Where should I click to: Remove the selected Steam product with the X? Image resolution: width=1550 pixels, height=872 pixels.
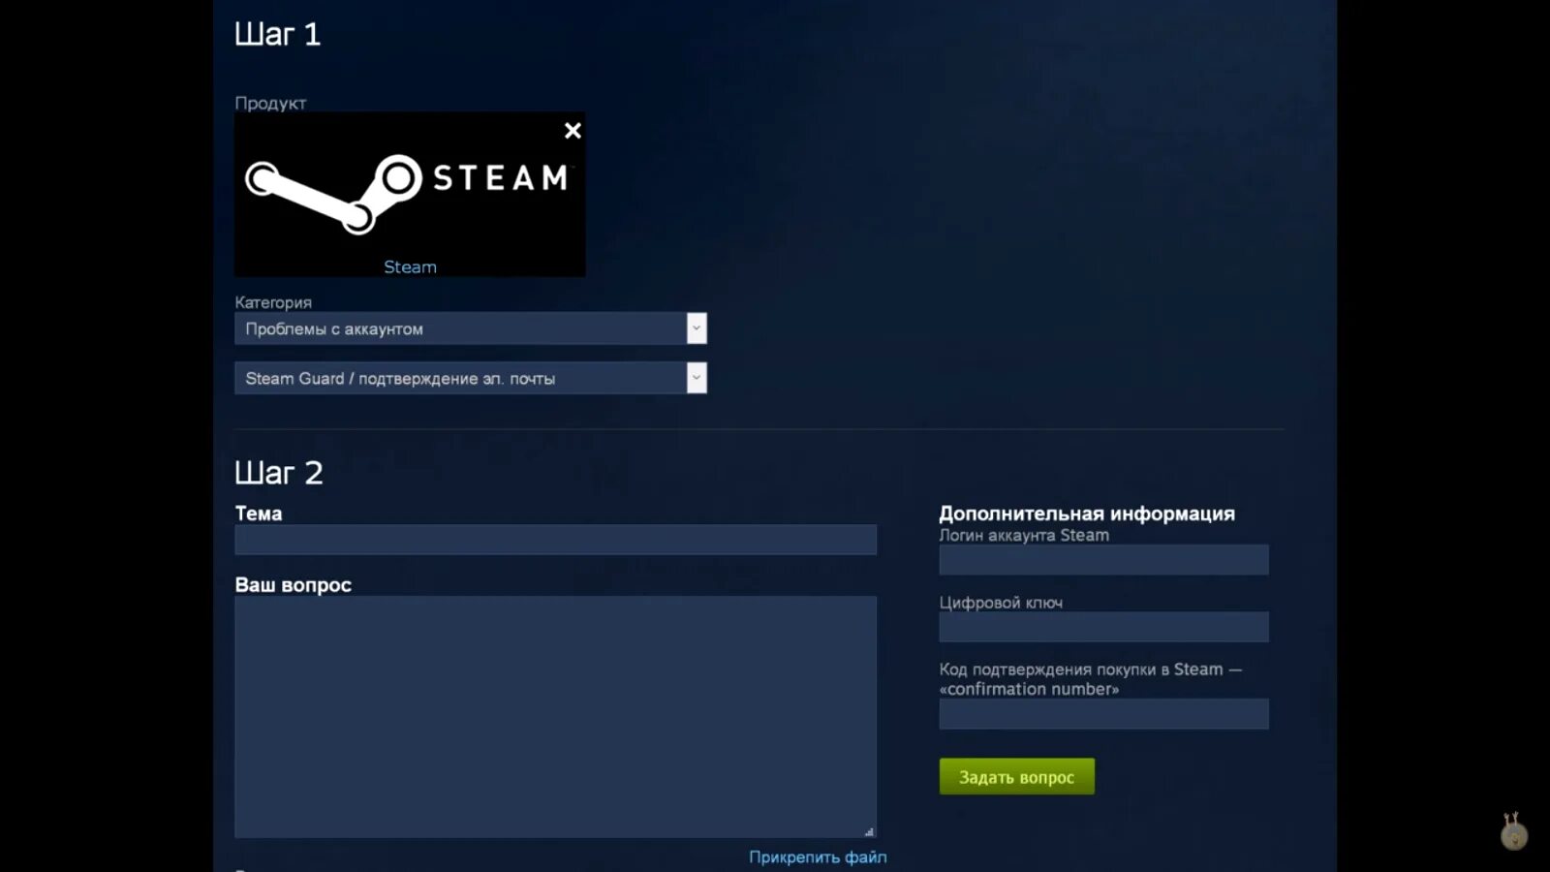(x=573, y=131)
